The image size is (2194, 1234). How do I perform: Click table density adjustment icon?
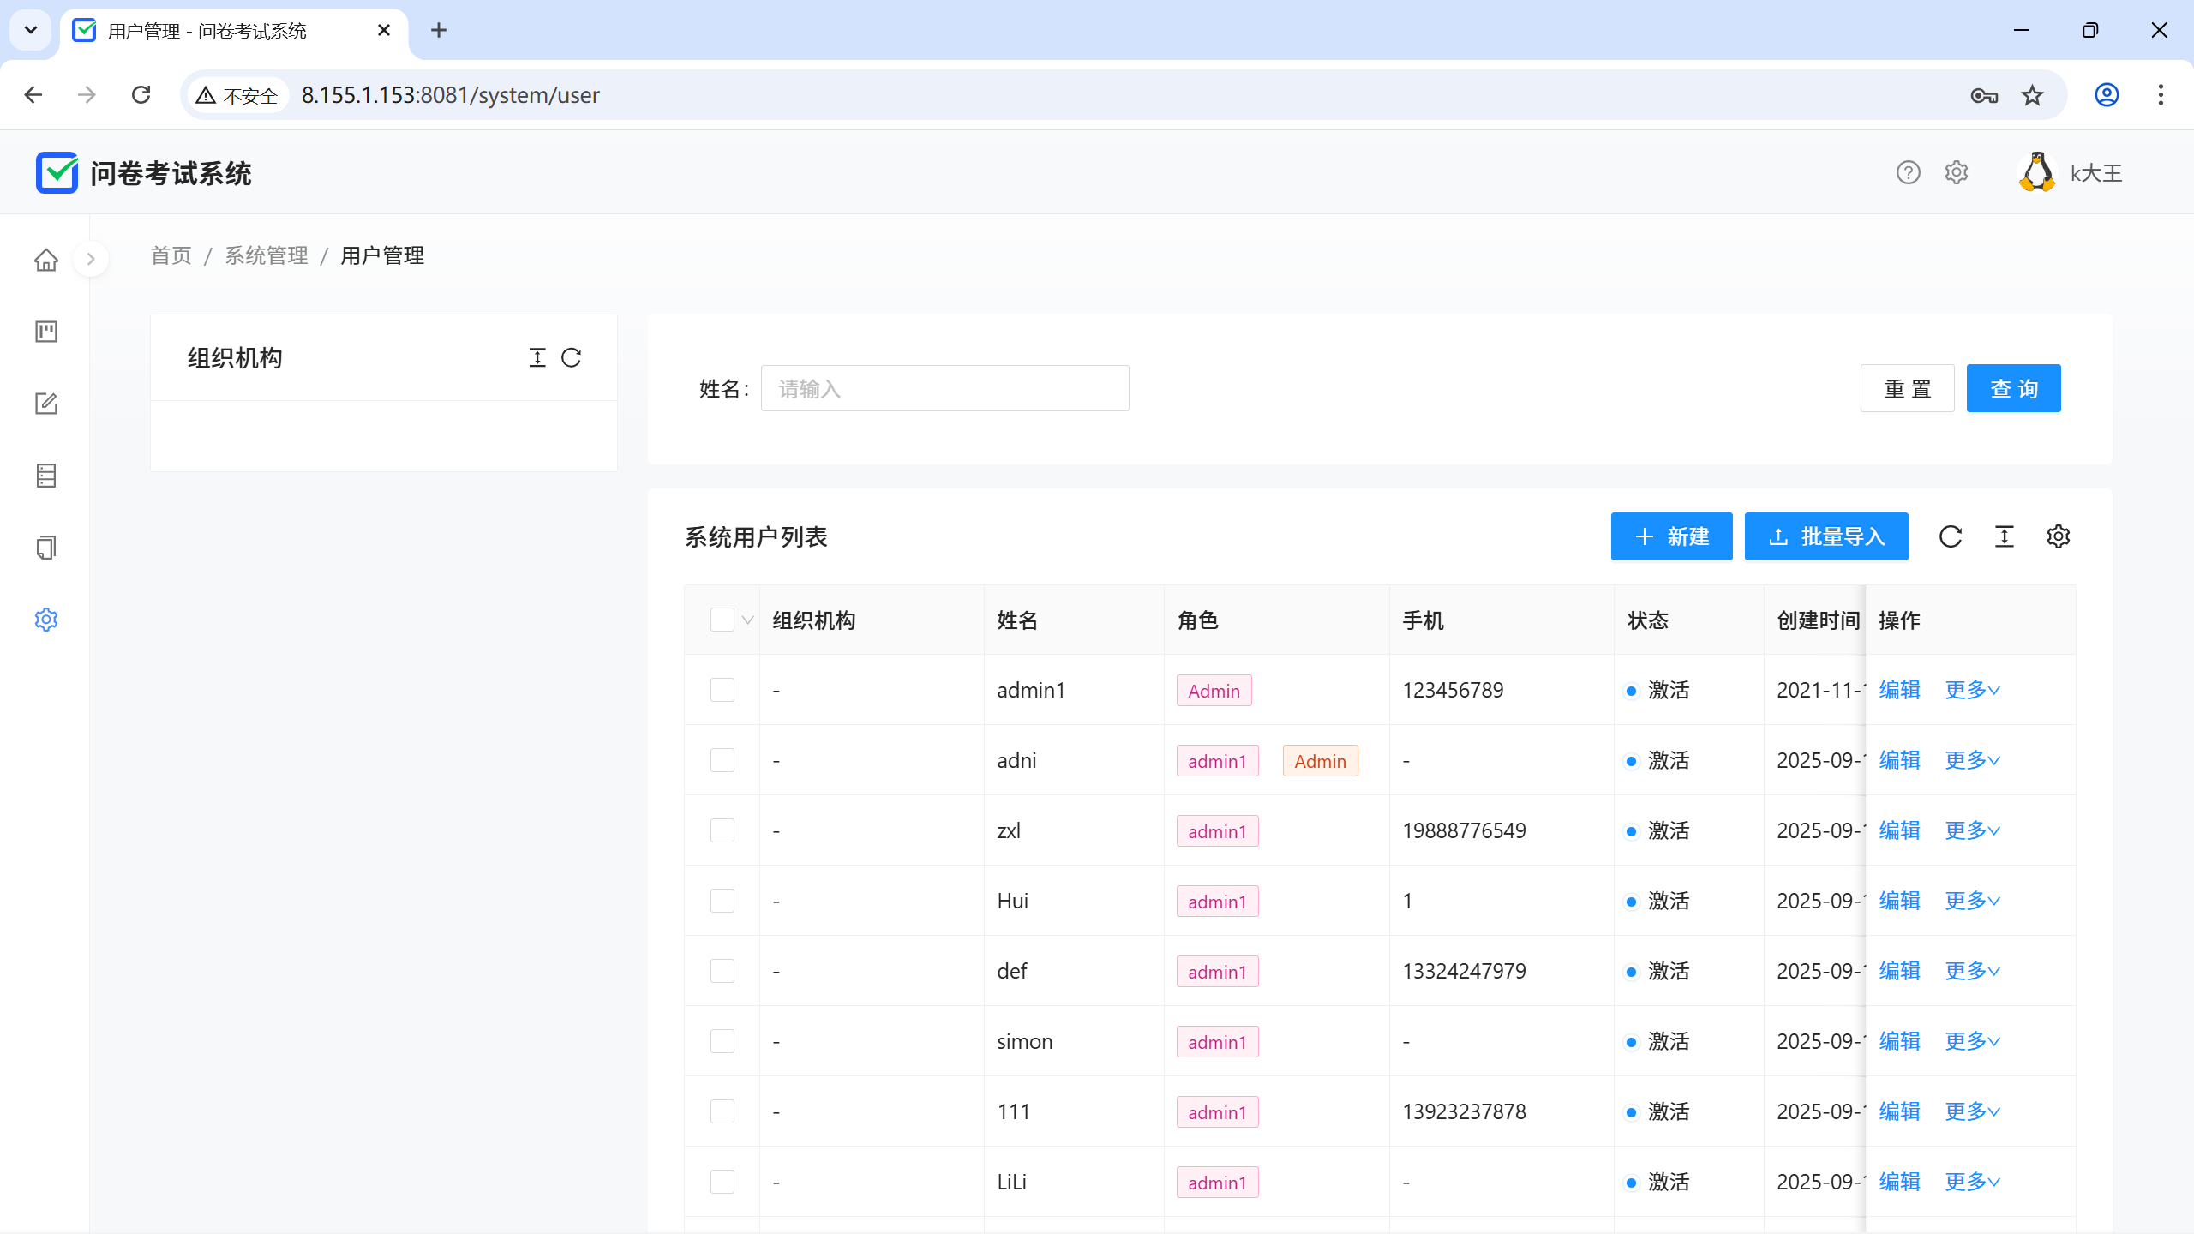(2005, 536)
